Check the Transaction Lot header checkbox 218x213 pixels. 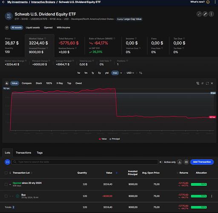(6, 173)
